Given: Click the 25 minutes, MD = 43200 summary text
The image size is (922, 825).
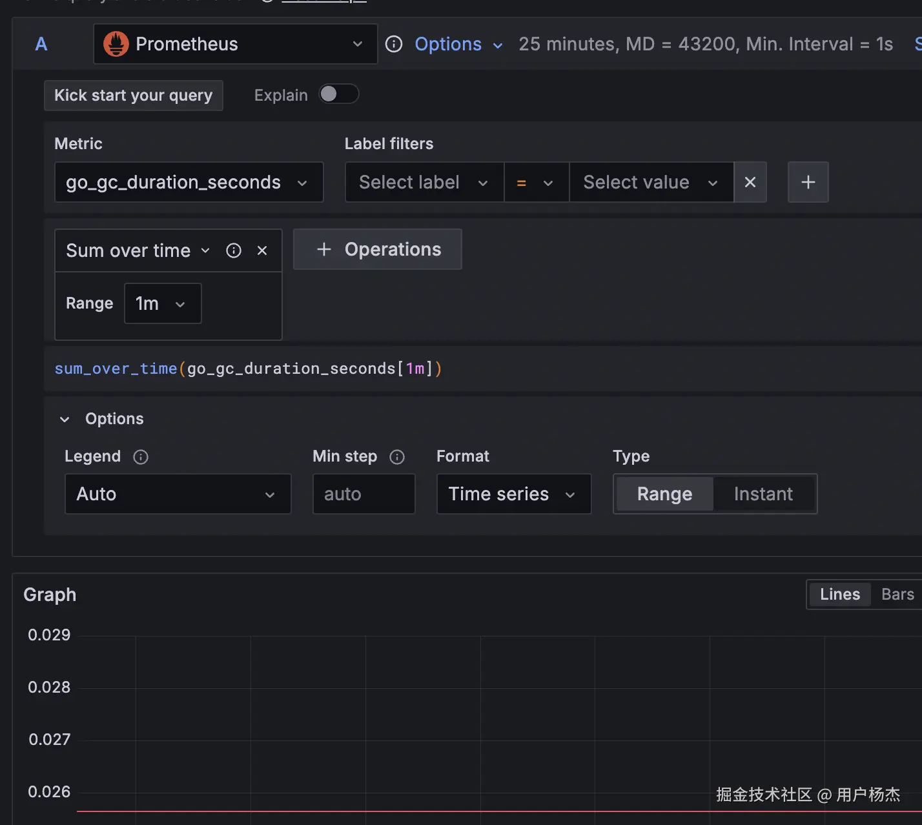Looking at the screenshot, I should coord(706,44).
